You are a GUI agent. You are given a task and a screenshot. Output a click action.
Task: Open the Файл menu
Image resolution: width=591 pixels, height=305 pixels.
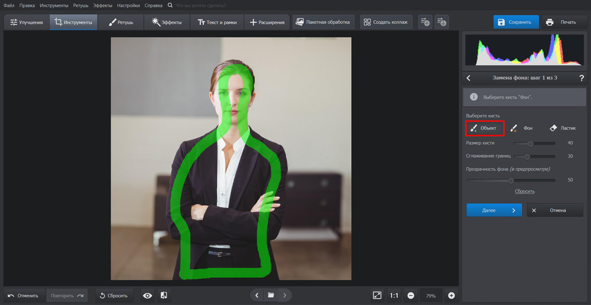tap(9, 6)
